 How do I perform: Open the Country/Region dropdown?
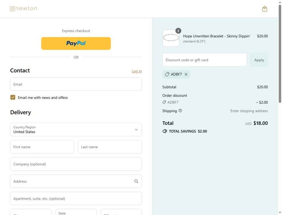point(76,129)
